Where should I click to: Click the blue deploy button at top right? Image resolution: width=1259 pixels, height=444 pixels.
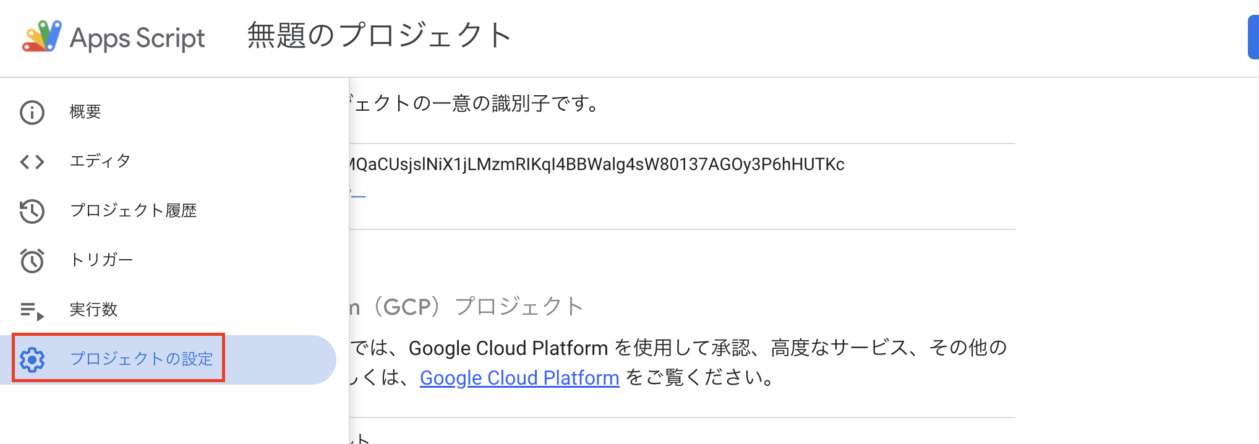point(1254,37)
